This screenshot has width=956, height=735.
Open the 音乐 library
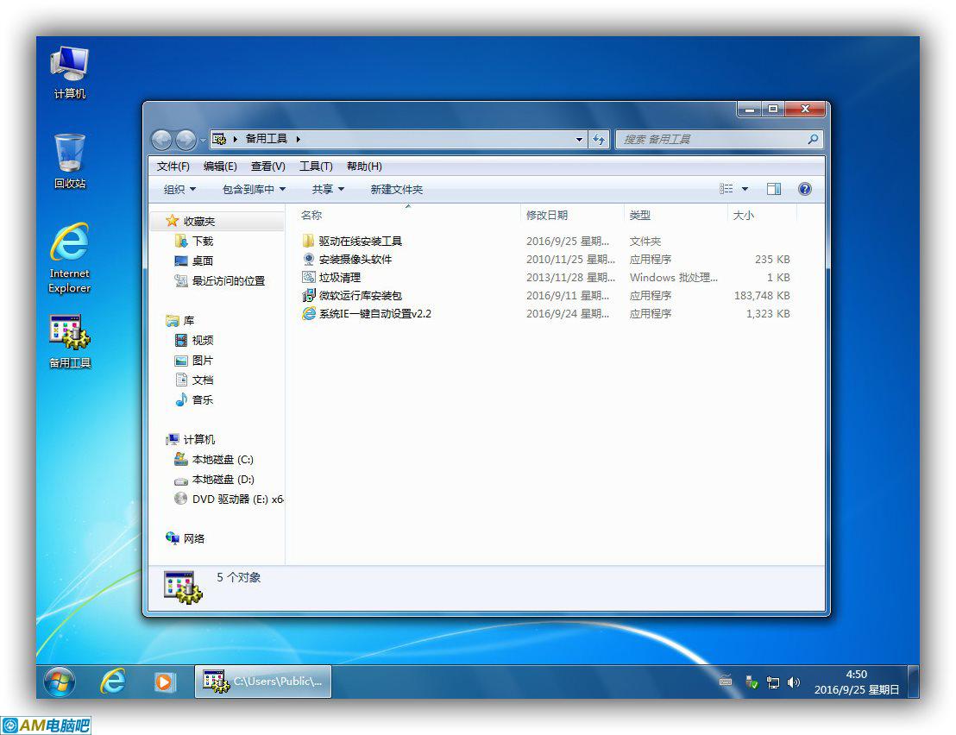tap(203, 399)
